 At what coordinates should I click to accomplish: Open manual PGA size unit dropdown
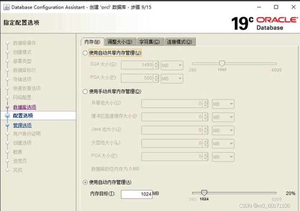(x=223, y=157)
